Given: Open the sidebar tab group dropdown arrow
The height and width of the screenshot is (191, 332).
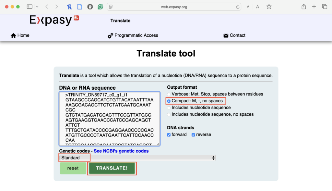Looking at the screenshot, I should (x=37, y=6).
